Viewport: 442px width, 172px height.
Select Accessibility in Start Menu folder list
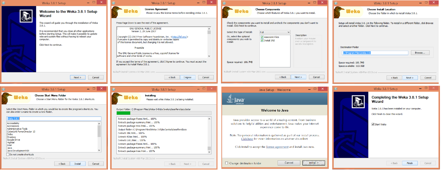[x=13, y=123]
